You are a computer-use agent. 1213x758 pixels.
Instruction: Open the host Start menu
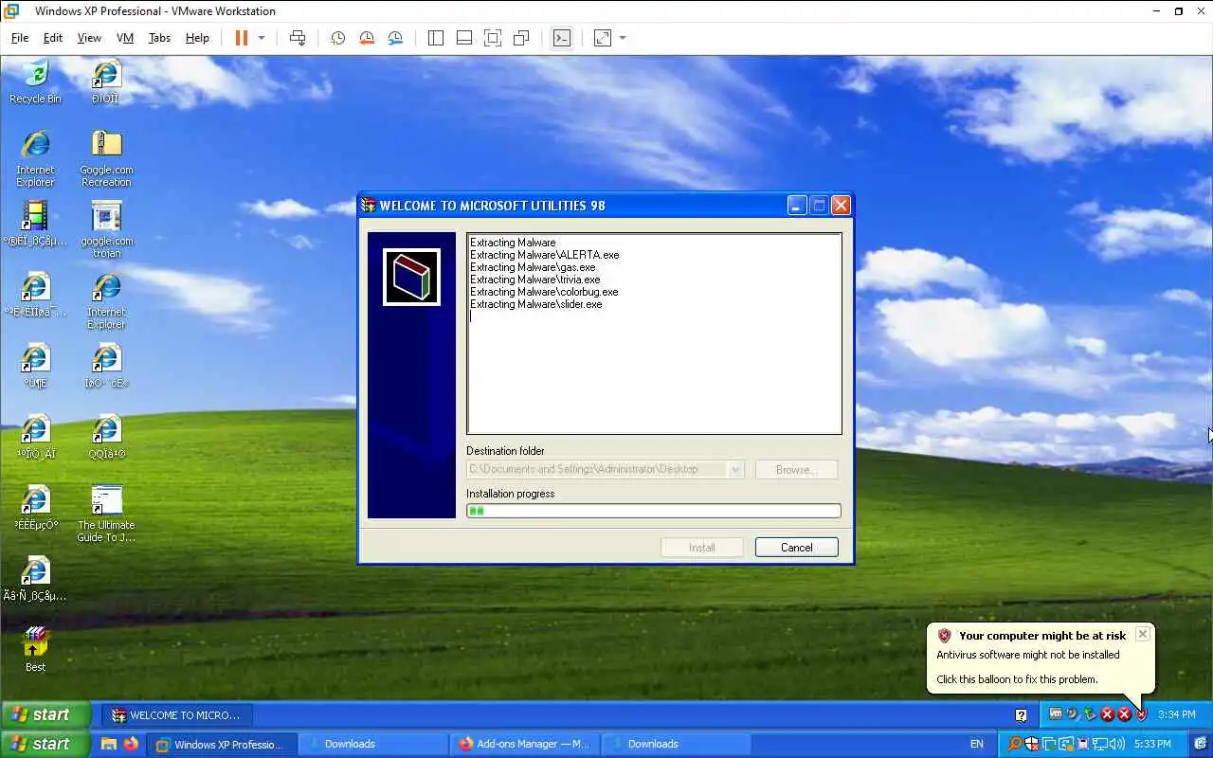point(45,744)
